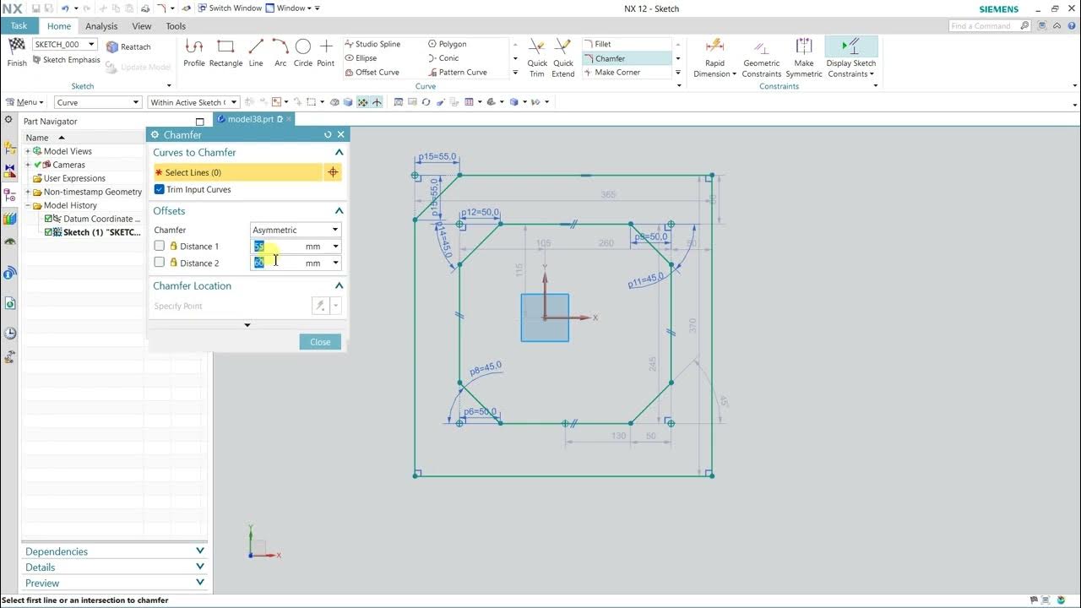Toggle Datum Coordinate System checkbox
This screenshot has width=1081, height=608.
point(49,219)
